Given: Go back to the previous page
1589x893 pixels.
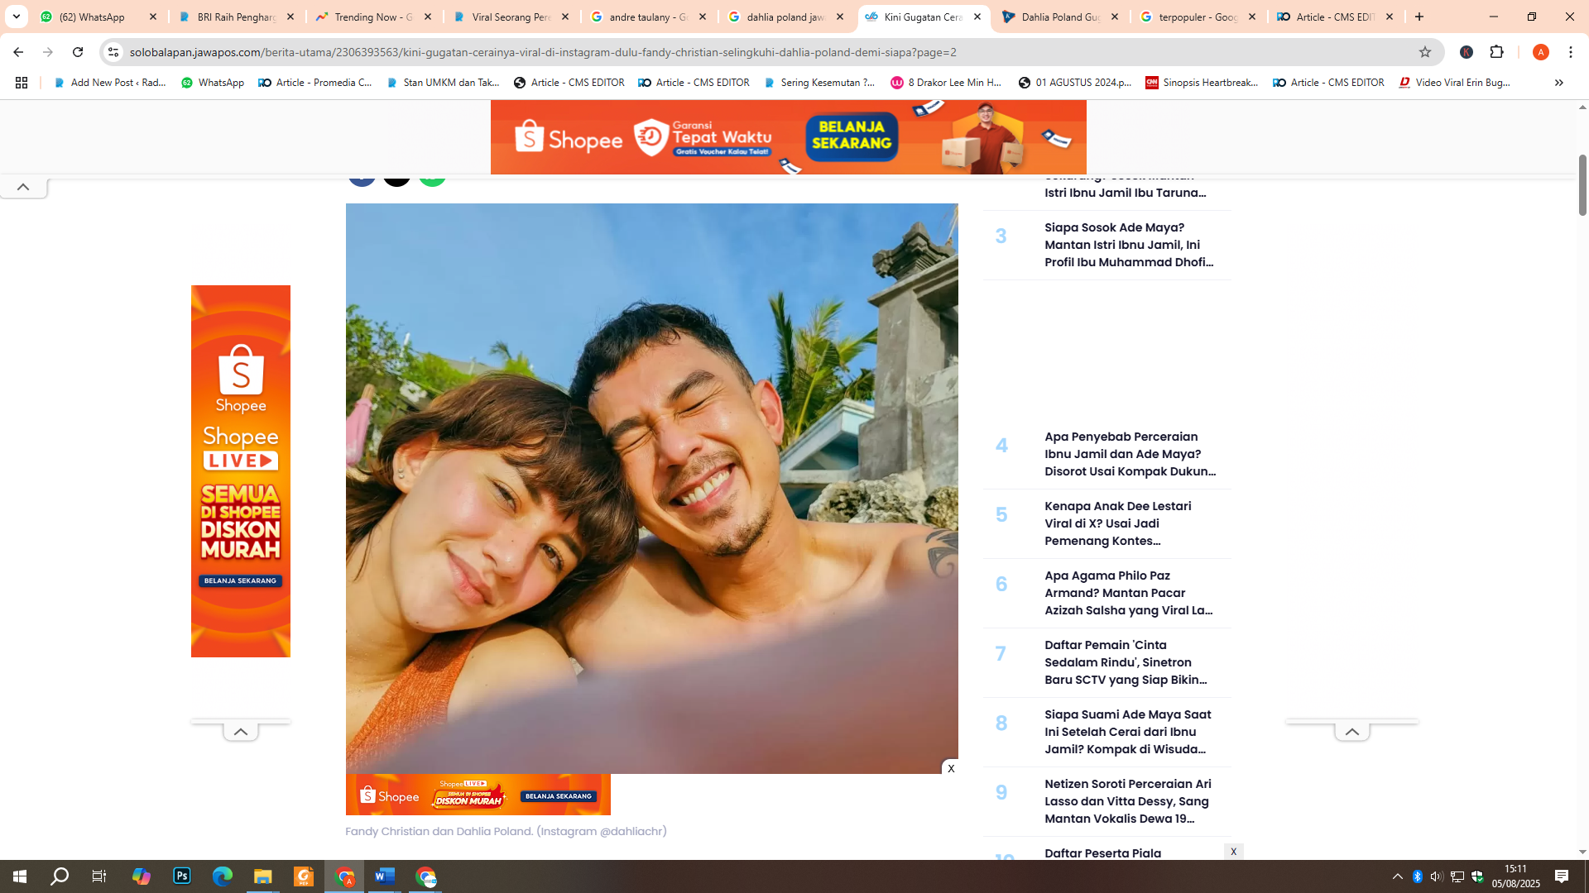Looking at the screenshot, I should click(18, 52).
